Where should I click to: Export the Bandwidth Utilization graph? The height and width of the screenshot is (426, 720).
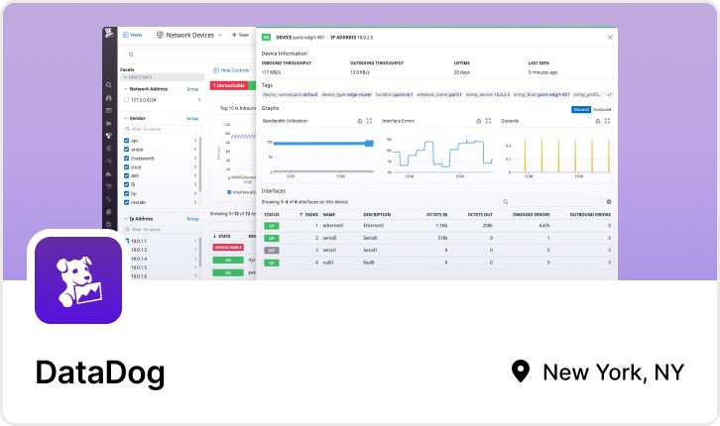pos(360,121)
